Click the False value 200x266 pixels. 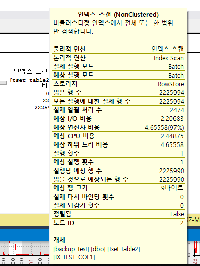click(177, 214)
